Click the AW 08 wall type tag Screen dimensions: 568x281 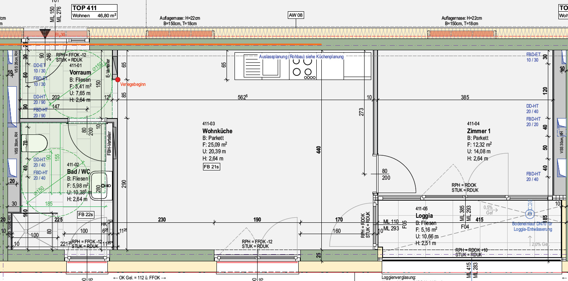pos(295,15)
